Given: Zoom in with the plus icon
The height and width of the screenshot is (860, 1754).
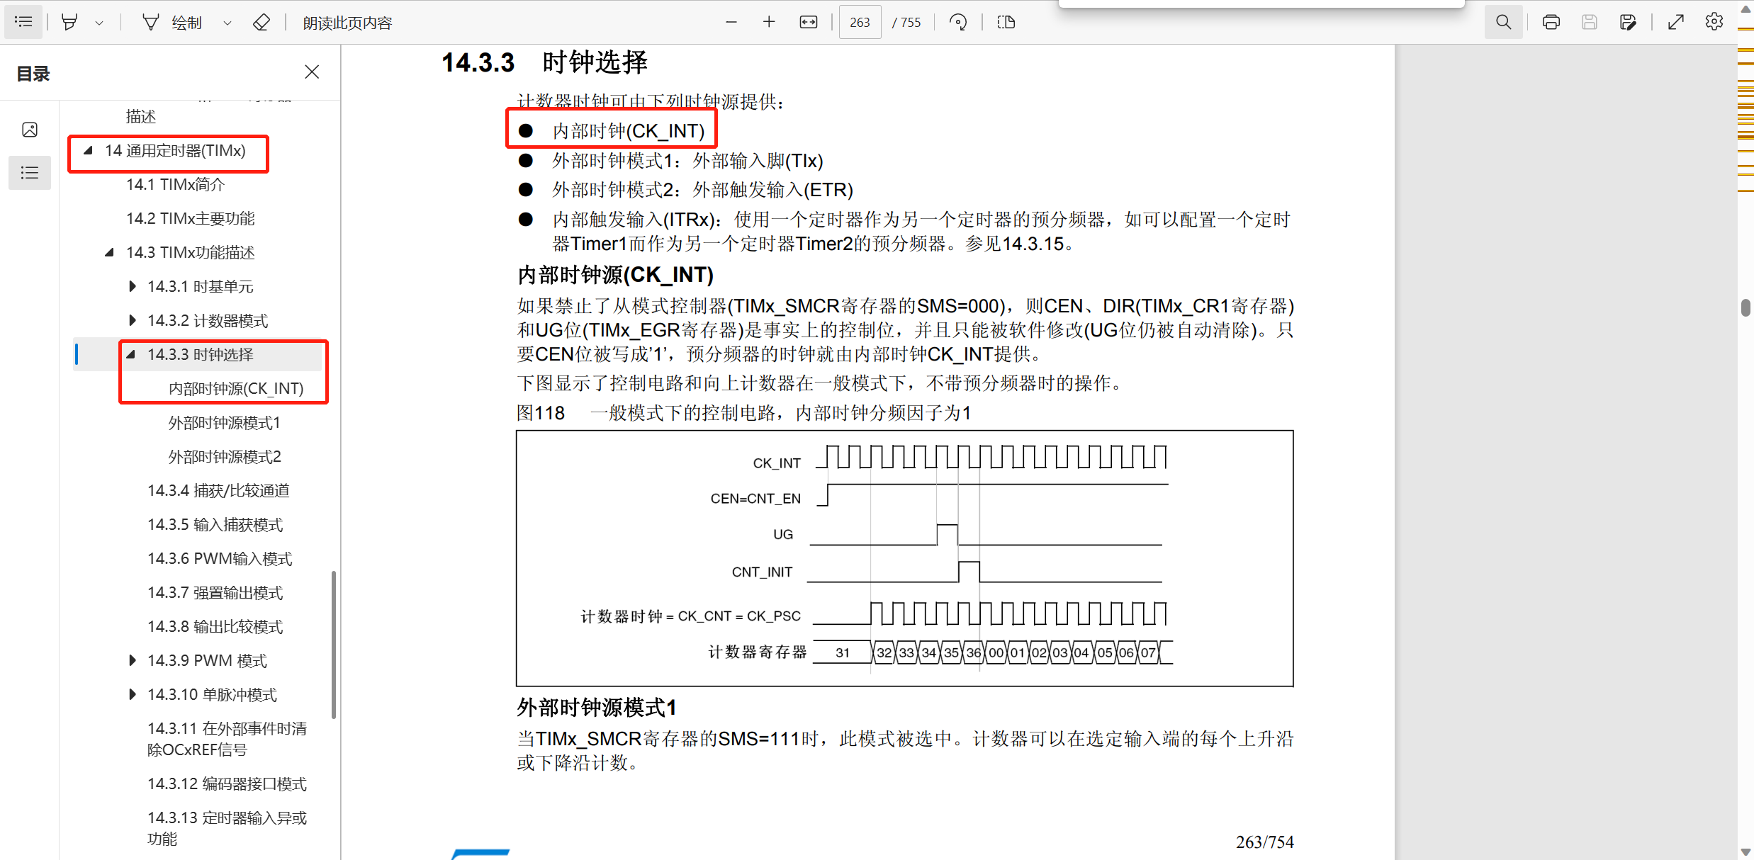Looking at the screenshot, I should pos(769,22).
